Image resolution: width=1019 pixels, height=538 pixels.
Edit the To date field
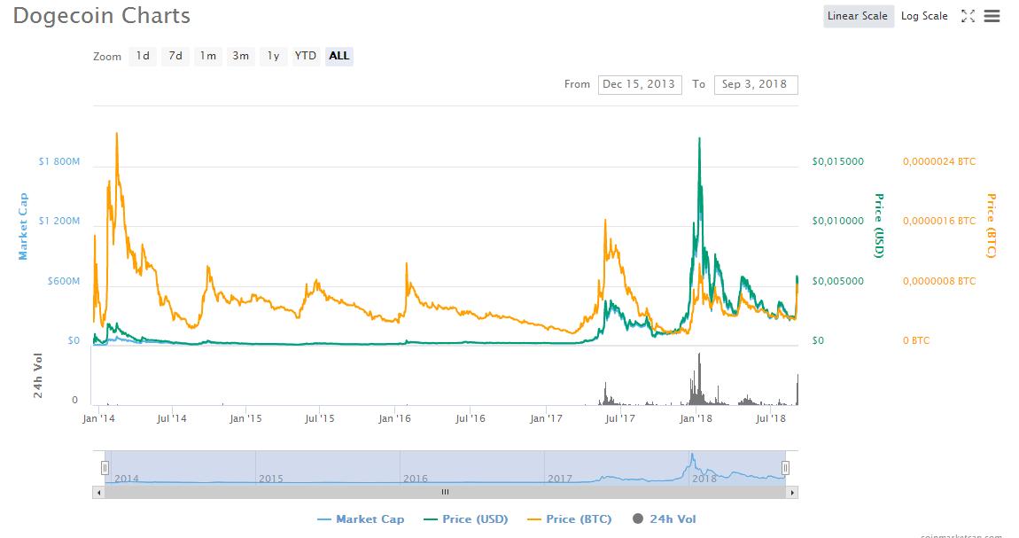point(755,84)
